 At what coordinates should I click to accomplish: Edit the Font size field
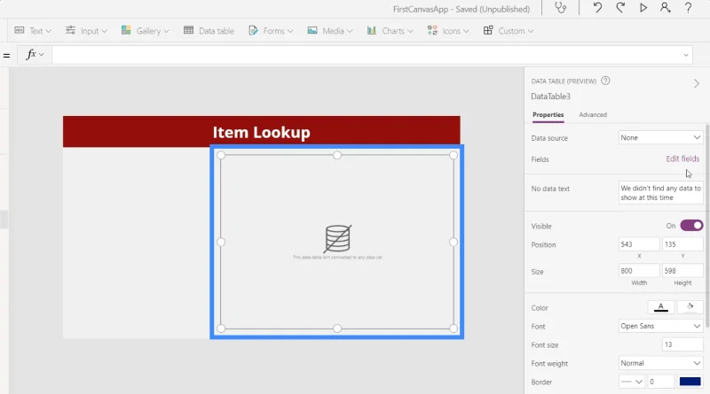(x=682, y=344)
